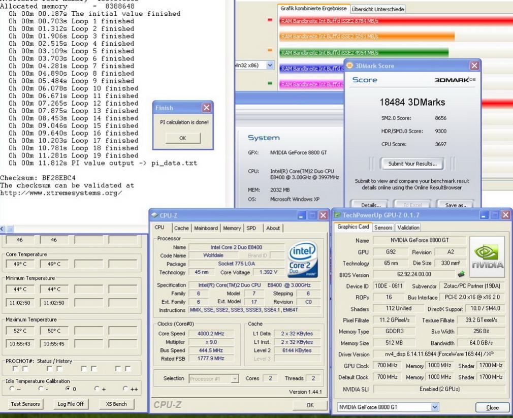The height and width of the screenshot is (418, 513).
Task: Select the '-' idle temperature calibration option
Action: coord(41,389)
